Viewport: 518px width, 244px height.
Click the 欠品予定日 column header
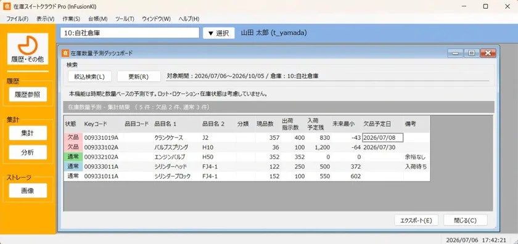(382, 124)
